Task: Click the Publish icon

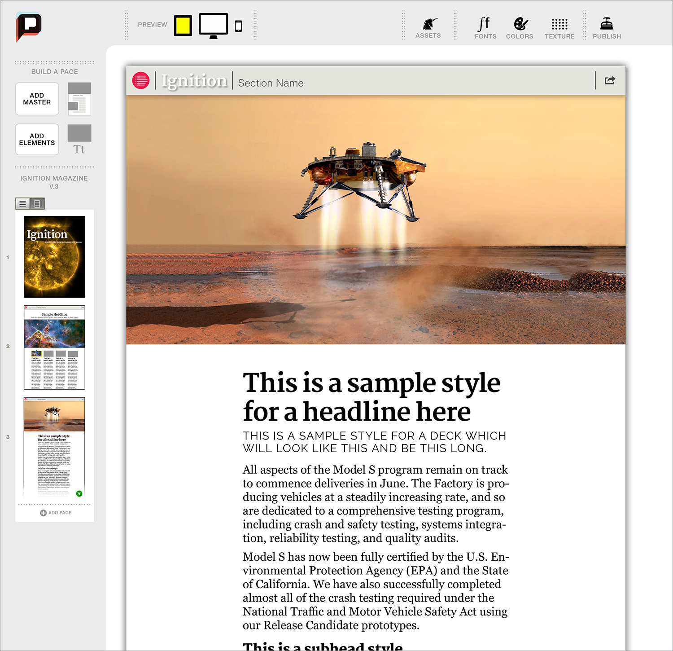Action: [x=607, y=28]
